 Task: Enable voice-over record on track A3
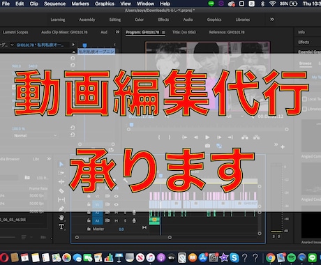pos(134,220)
